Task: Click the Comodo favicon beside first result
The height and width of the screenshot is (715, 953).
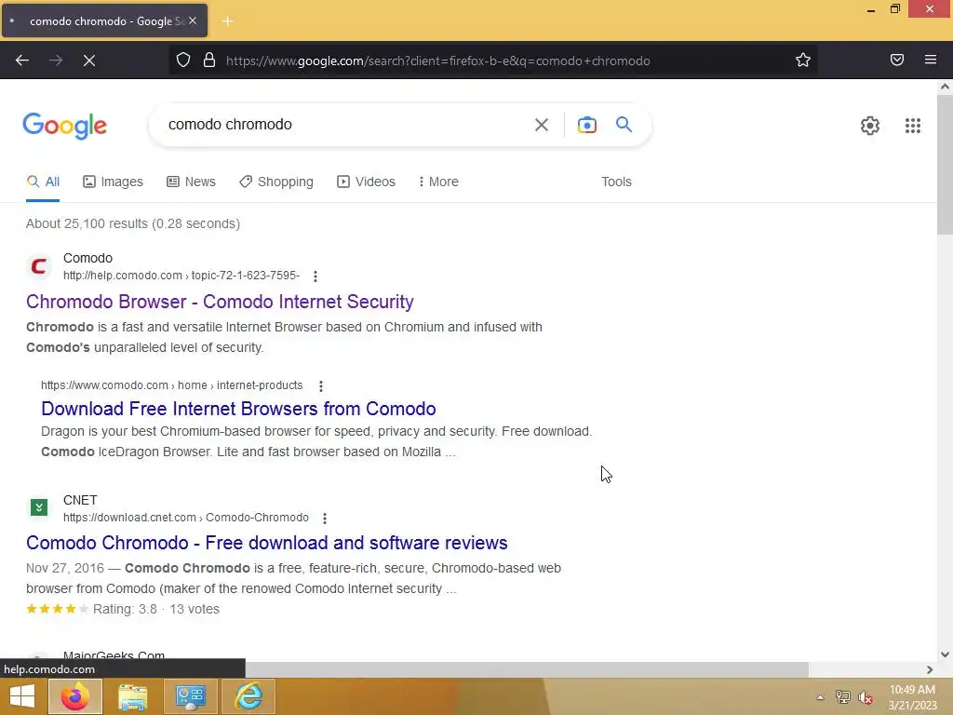Action: pyautogui.click(x=39, y=266)
